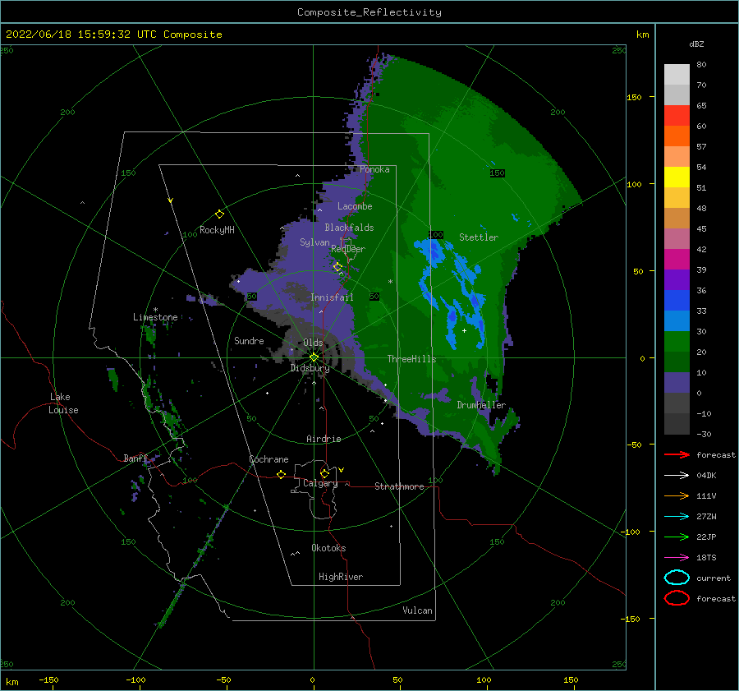This screenshot has height=691, width=739.
Task: Click the yellow radar-center diamond near Didsbury
Action: tap(314, 357)
